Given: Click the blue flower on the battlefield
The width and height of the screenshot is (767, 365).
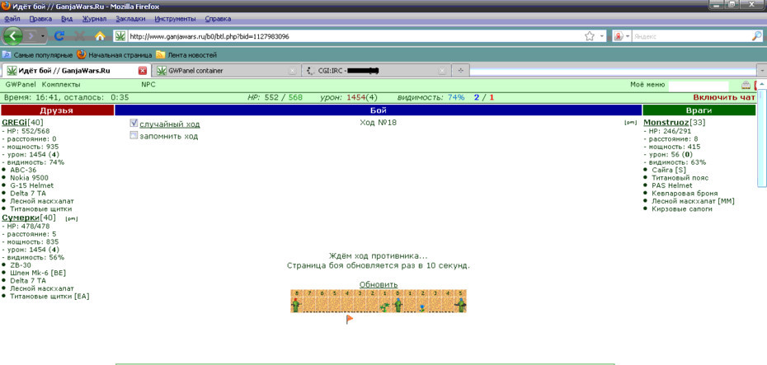Looking at the screenshot, I should pos(422,308).
